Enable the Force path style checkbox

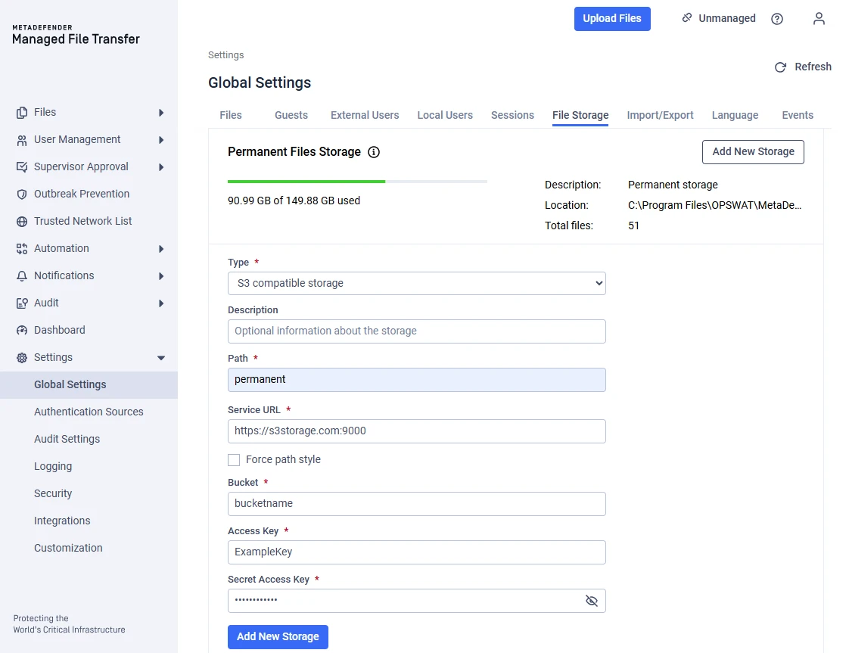(234, 460)
